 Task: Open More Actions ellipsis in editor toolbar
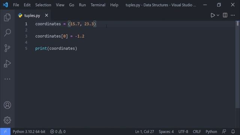click(233, 15)
